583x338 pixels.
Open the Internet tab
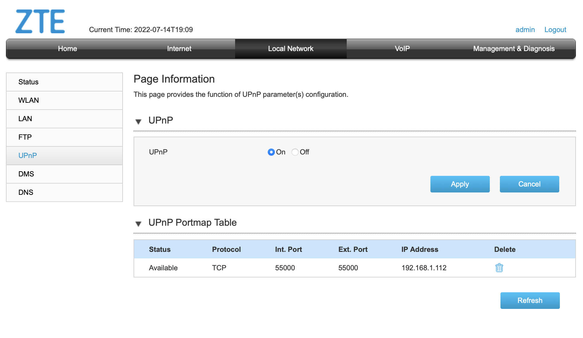(179, 49)
